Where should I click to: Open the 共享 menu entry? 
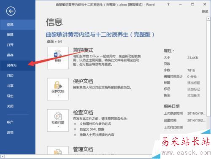(18, 86)
